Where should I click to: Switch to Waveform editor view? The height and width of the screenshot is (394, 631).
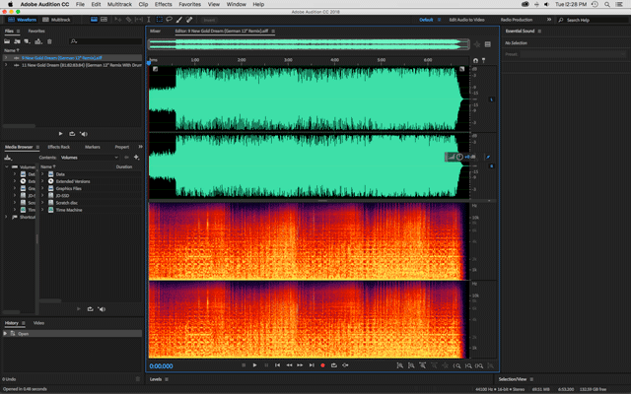22,20
